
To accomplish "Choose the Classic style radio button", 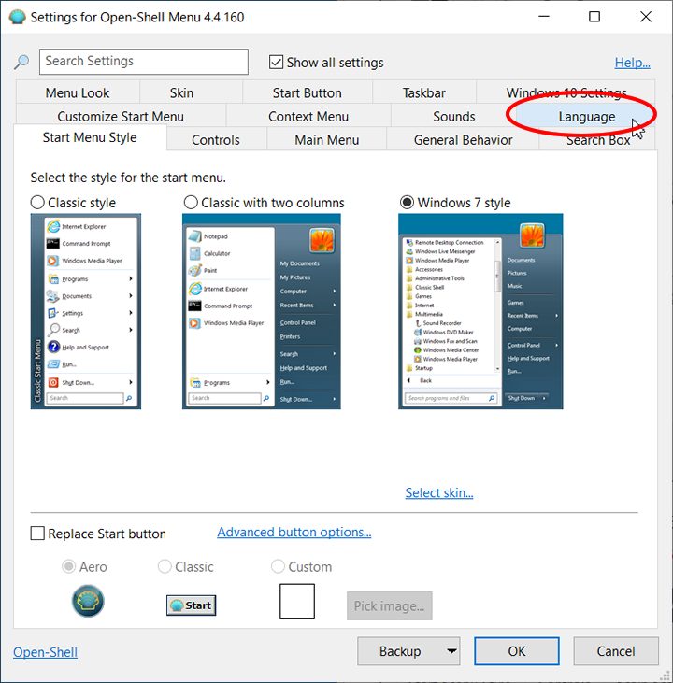I will click(37, 202).
